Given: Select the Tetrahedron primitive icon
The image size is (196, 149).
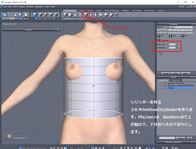Looking at the screenshot, I should [96, 15].
